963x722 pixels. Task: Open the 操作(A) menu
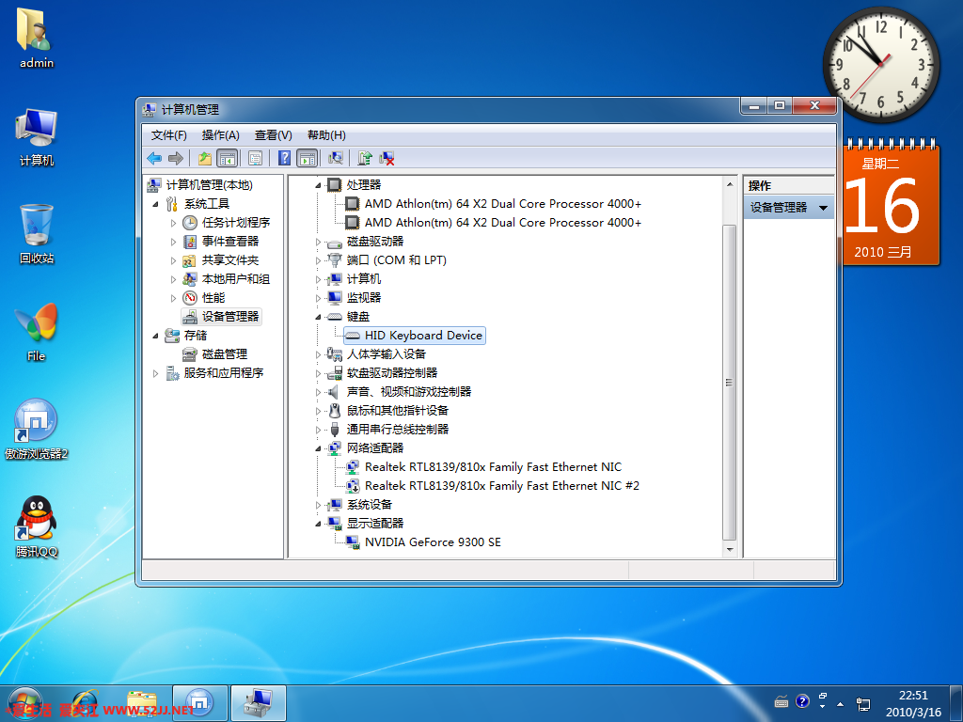[x=220, y=135]
